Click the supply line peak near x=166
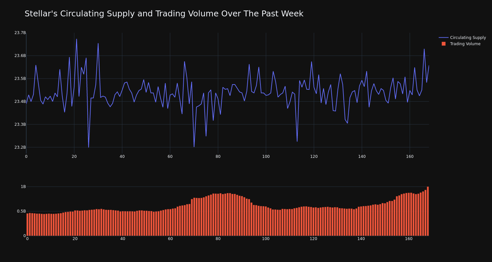The height and width of the screenshot is (262, 492). [x=424, y=49]
